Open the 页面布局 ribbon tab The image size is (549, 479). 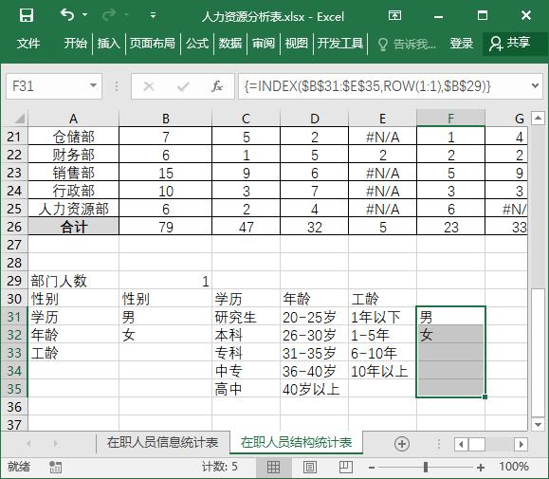coord(153,44)
